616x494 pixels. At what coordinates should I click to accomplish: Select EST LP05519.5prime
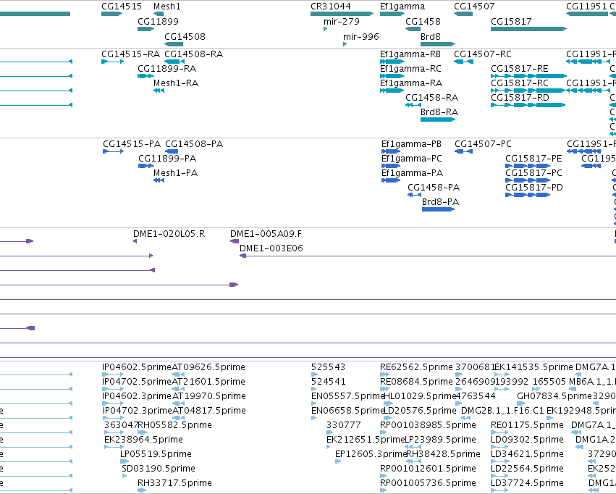point(125,461)
